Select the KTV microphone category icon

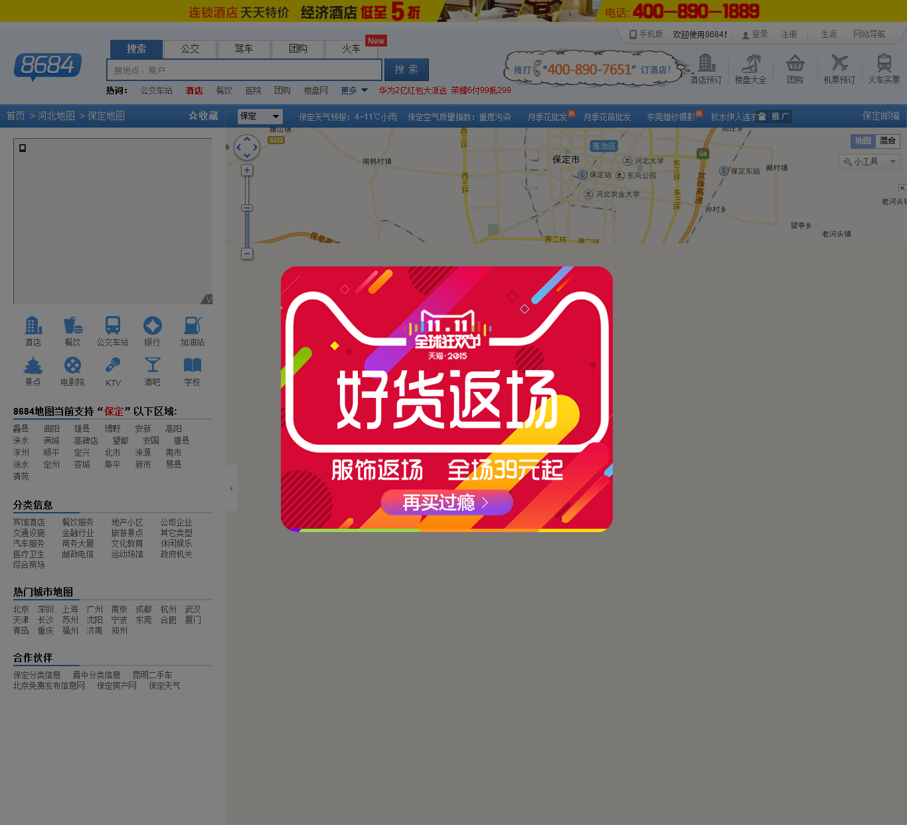pos(113,372)
